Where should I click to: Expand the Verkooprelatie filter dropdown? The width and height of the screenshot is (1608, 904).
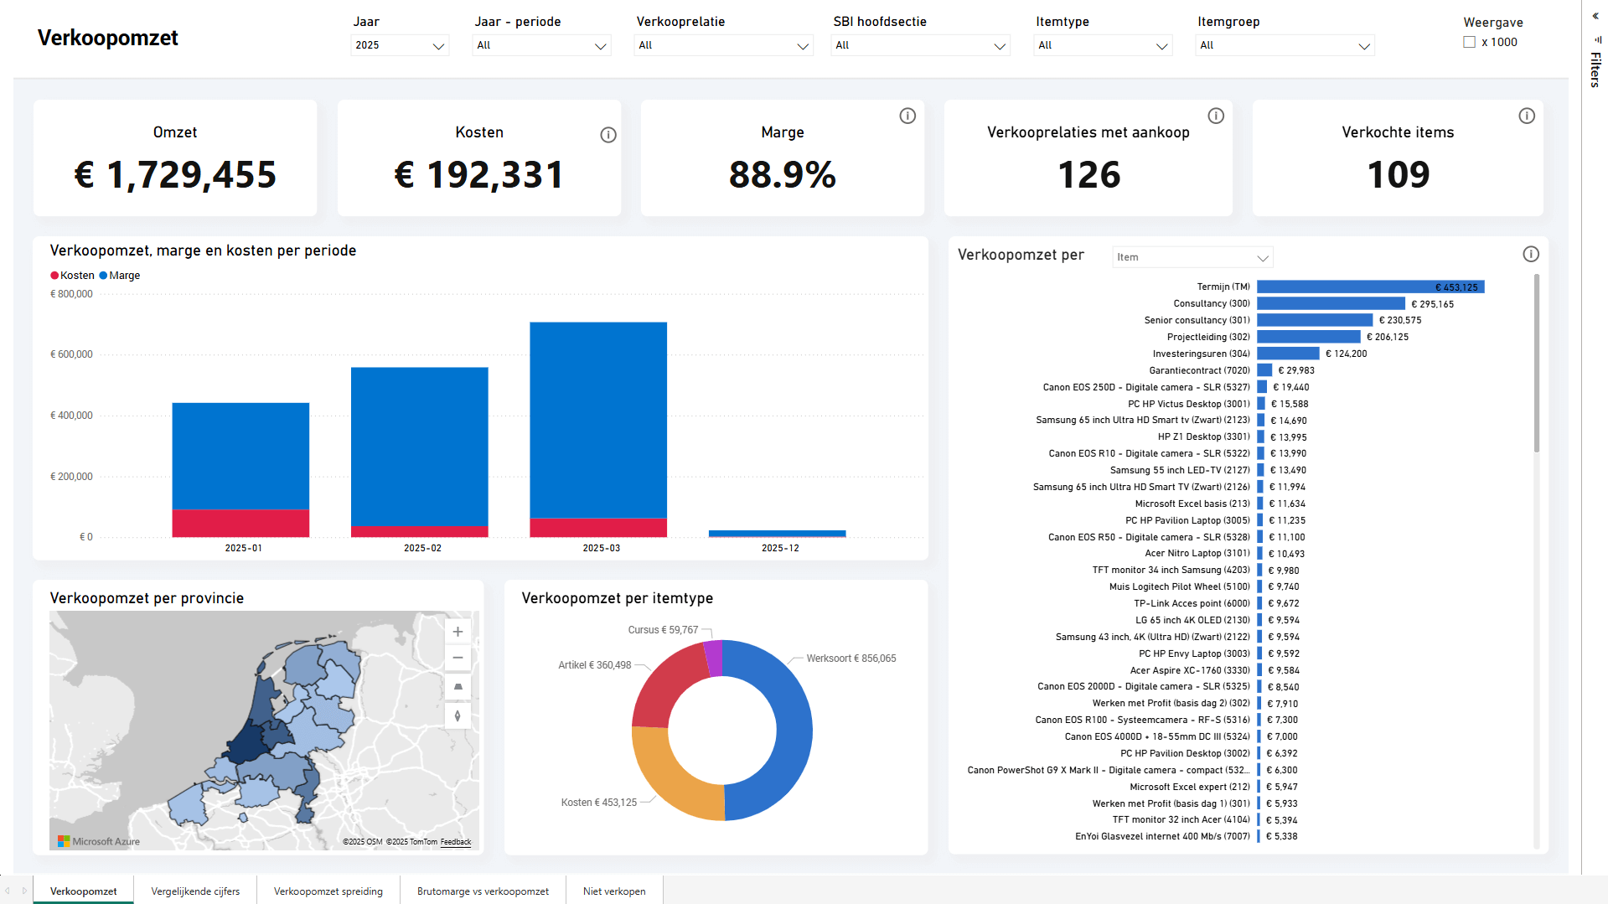(x=723, y=45)
